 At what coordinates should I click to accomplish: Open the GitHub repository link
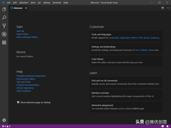click(x=25, y=88)
